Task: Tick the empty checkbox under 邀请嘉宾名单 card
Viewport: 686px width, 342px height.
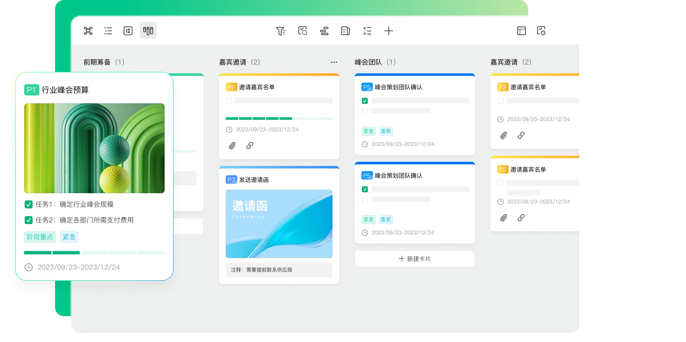Action: coord(229,101)
